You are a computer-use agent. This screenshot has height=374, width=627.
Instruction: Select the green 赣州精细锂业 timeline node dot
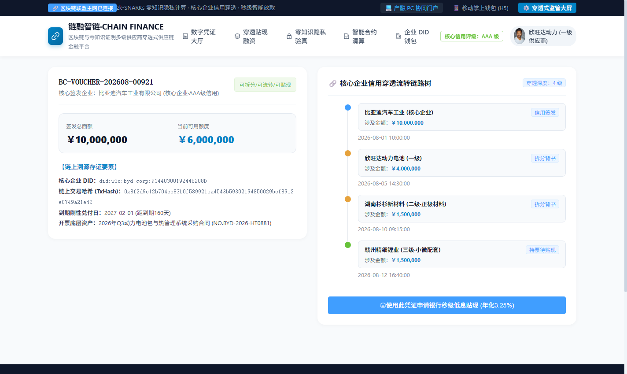pyautogui.click(x=348, y=245)
